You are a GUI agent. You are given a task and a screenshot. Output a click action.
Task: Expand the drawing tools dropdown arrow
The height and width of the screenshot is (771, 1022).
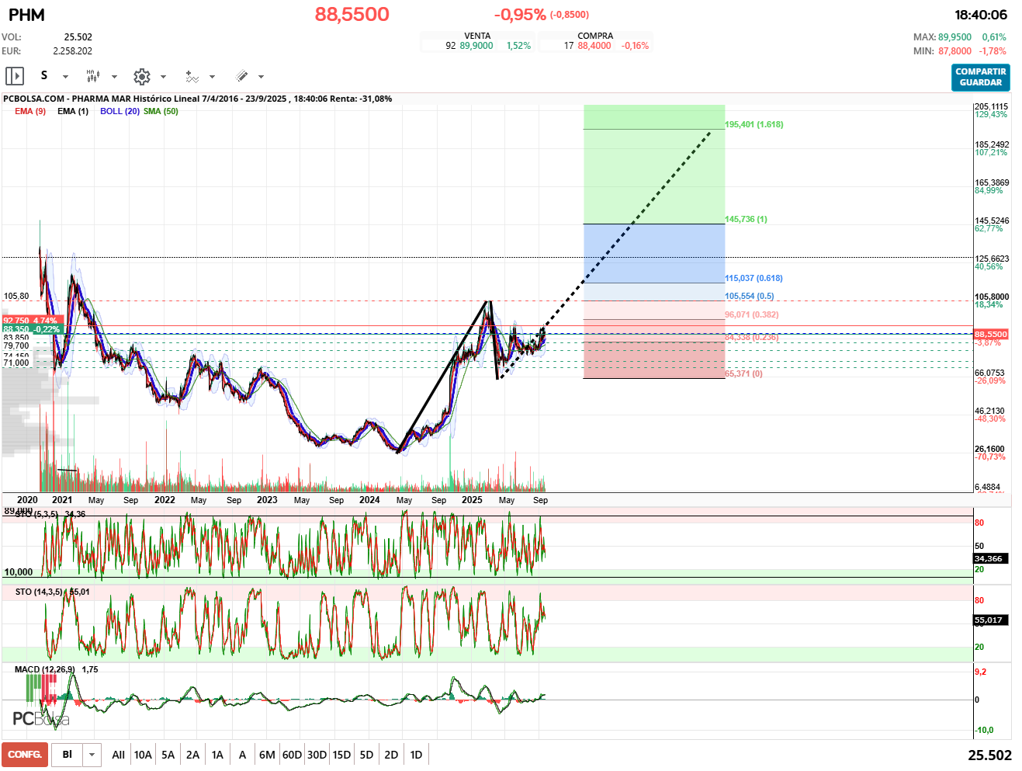[x=261, y=77]
